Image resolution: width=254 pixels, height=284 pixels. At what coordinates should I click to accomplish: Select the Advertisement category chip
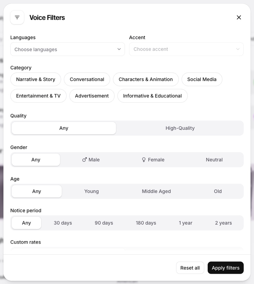[92, 96]
